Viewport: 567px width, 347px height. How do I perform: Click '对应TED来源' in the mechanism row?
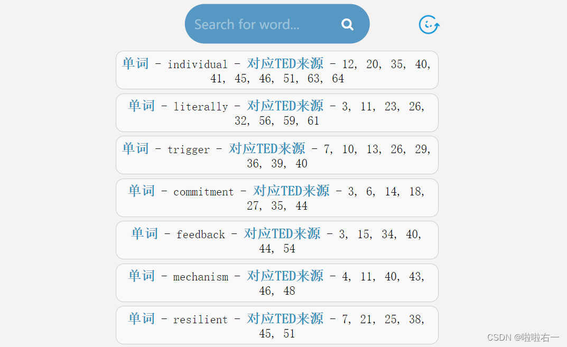point(285,276)
